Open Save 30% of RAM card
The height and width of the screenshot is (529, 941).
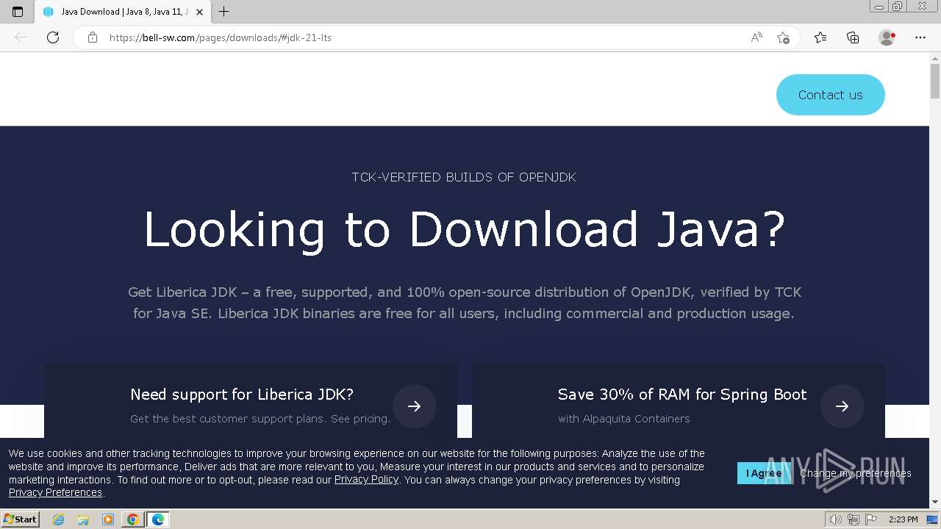679,401
